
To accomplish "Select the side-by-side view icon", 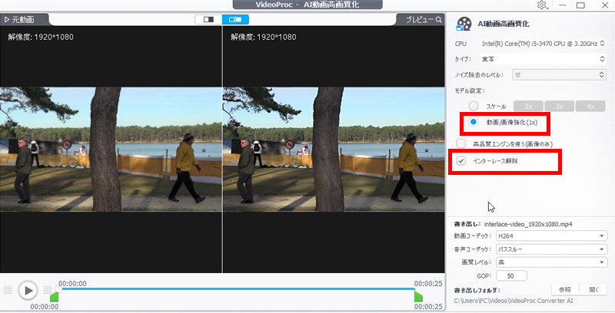I will 234,19.
